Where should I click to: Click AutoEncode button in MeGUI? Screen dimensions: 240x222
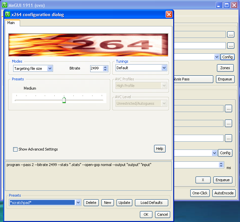coord(224,193)
